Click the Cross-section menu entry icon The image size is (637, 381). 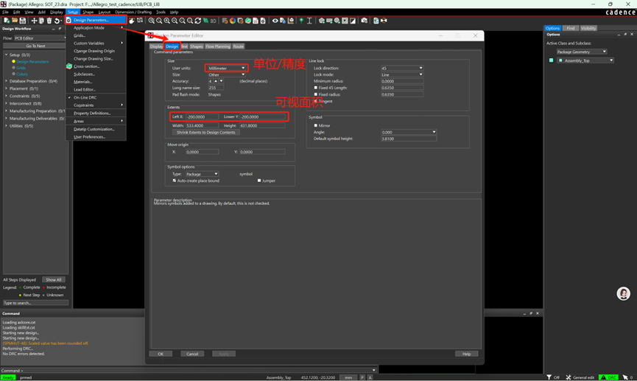tap(69, 66)
